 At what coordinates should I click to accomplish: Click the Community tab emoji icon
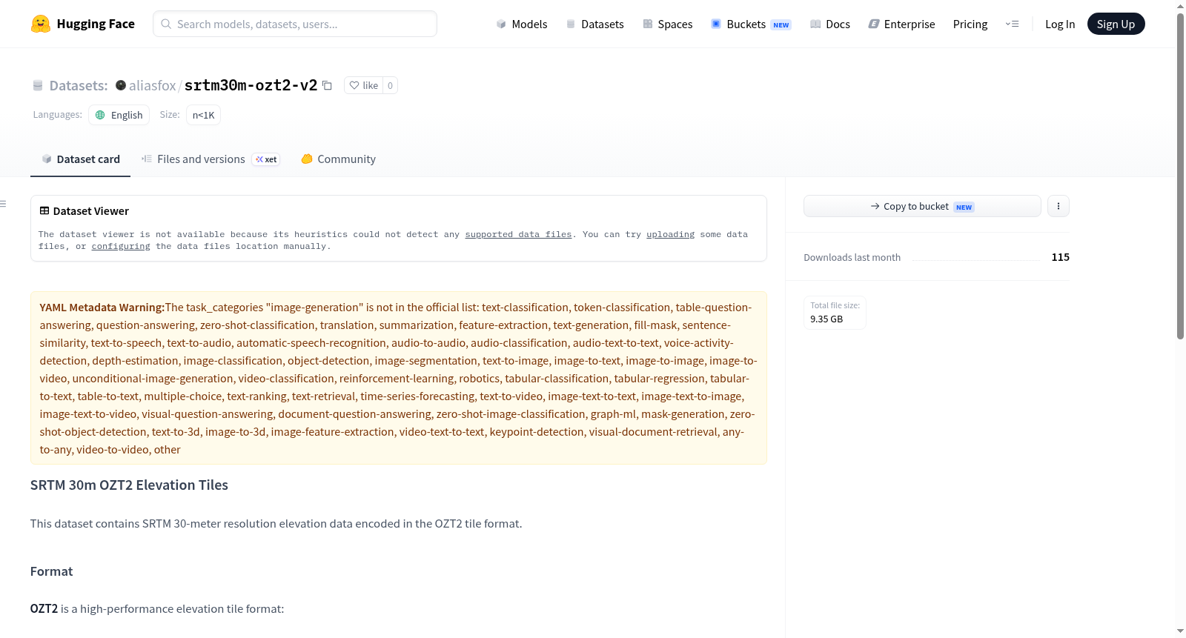(307, 159)
